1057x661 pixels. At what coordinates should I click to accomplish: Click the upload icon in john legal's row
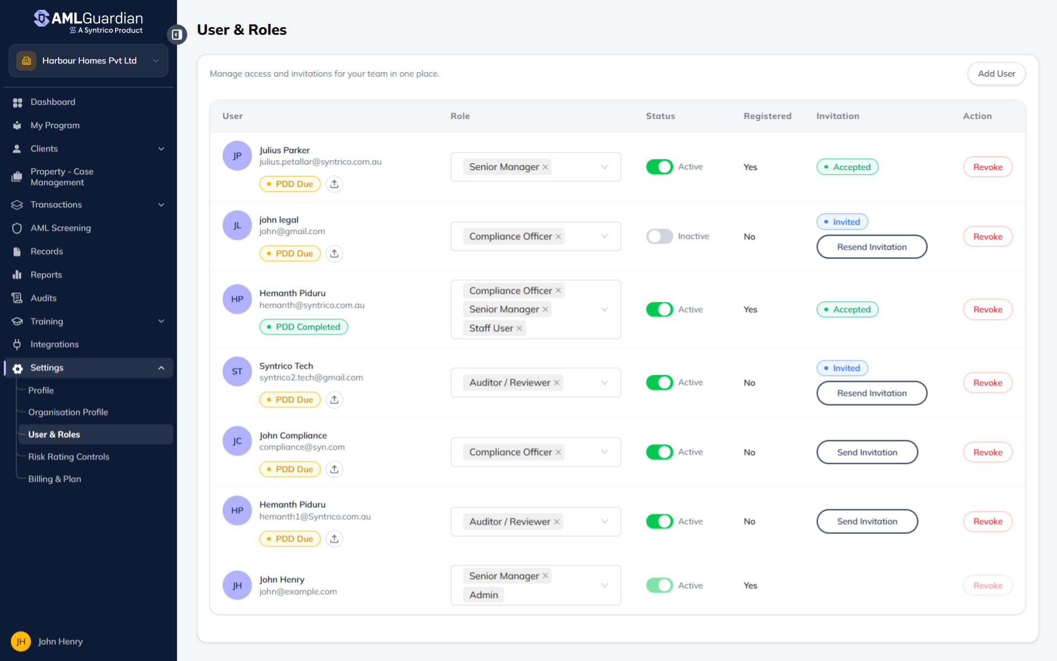pos(334,253)
